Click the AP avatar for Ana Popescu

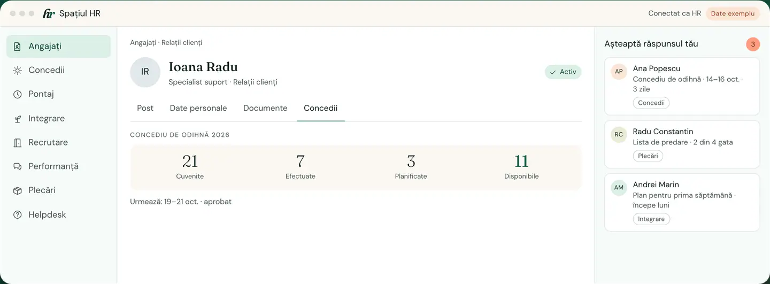[619, 72]
